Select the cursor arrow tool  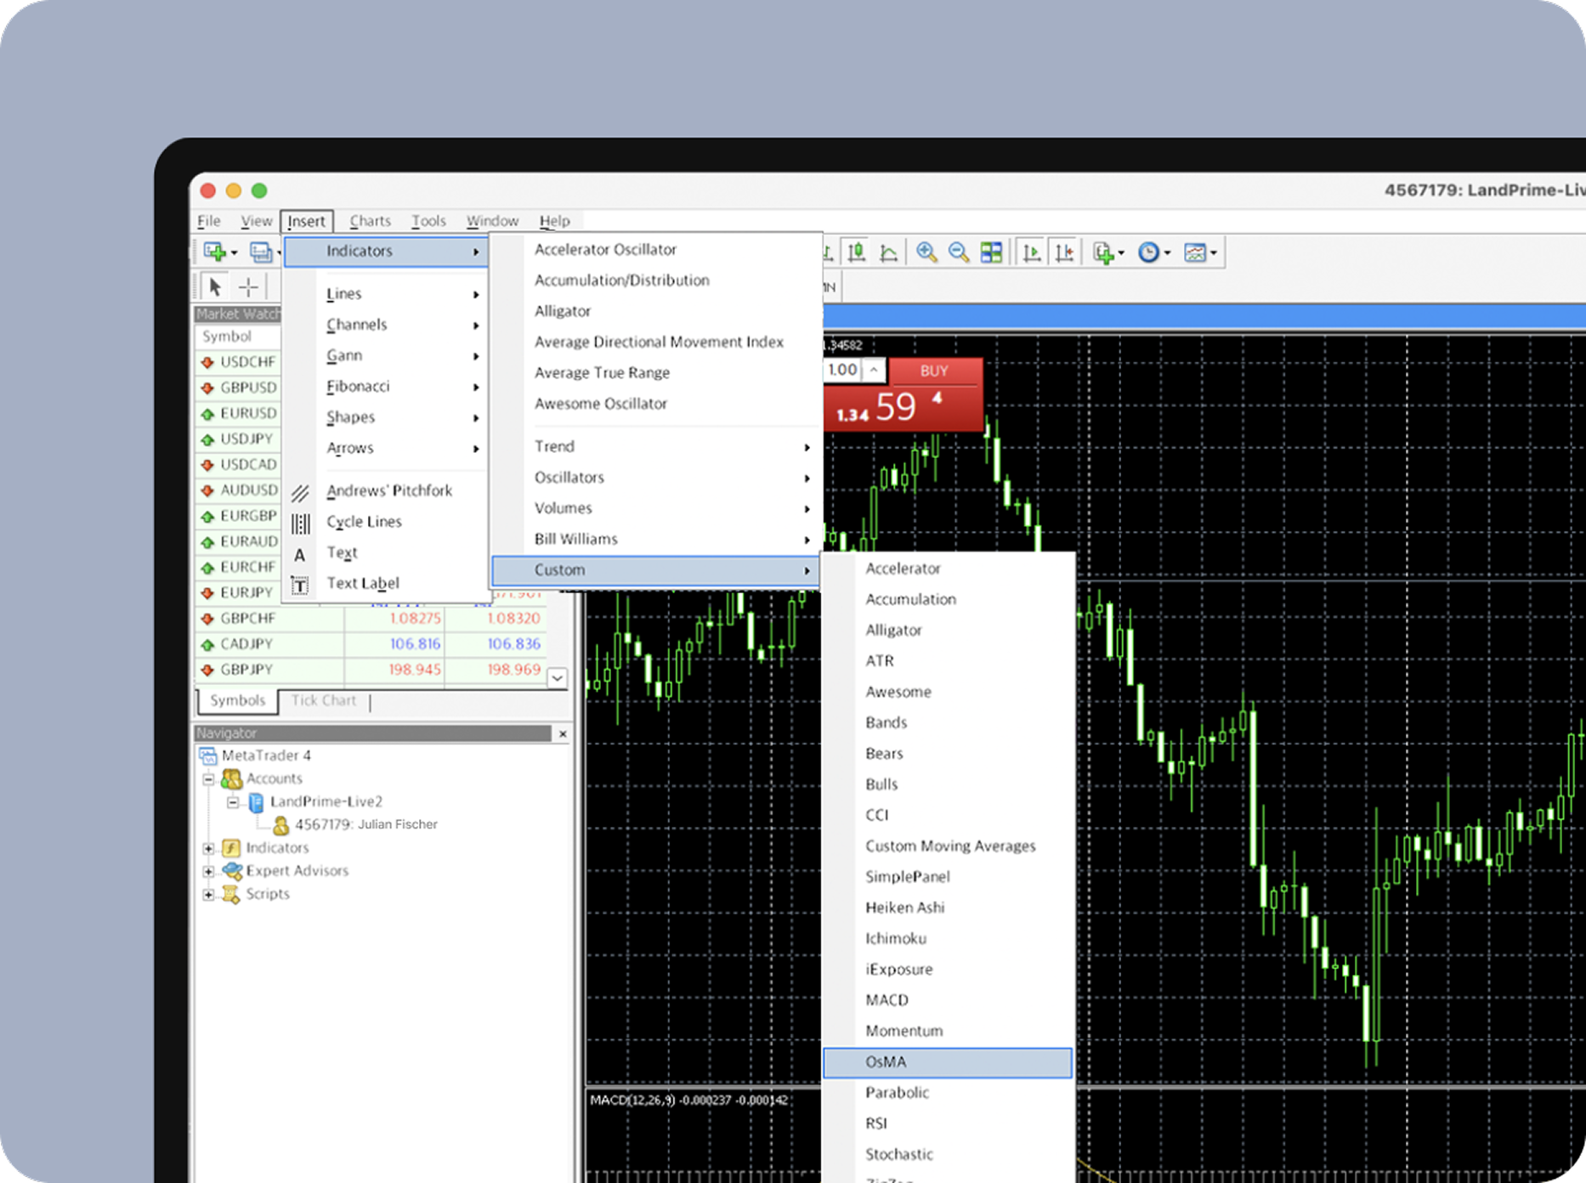(x=214, y=286)
